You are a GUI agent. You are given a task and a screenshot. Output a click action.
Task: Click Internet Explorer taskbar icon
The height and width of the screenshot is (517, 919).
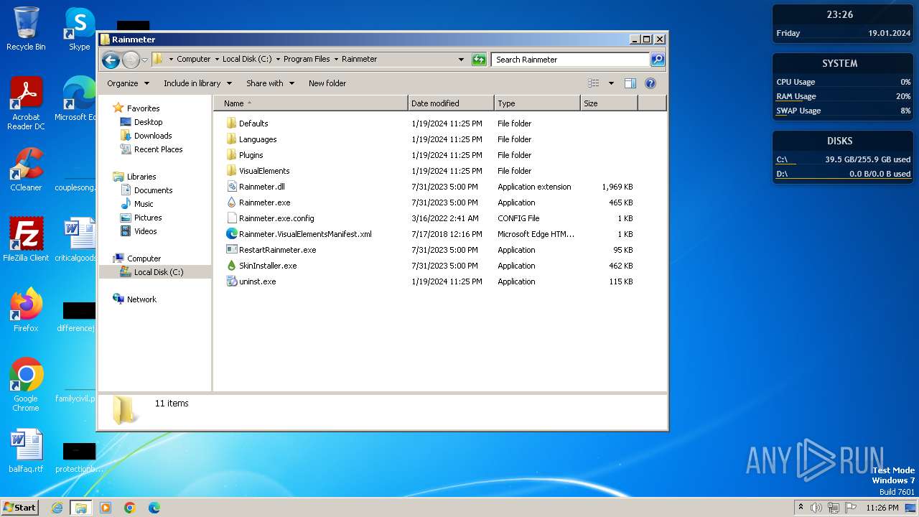(57, 508)
